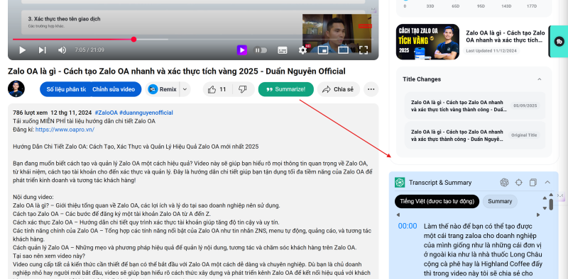Viewport: 568px width, 279px height.
Task: Open the three-dot more actions menu
Action: 371,89
